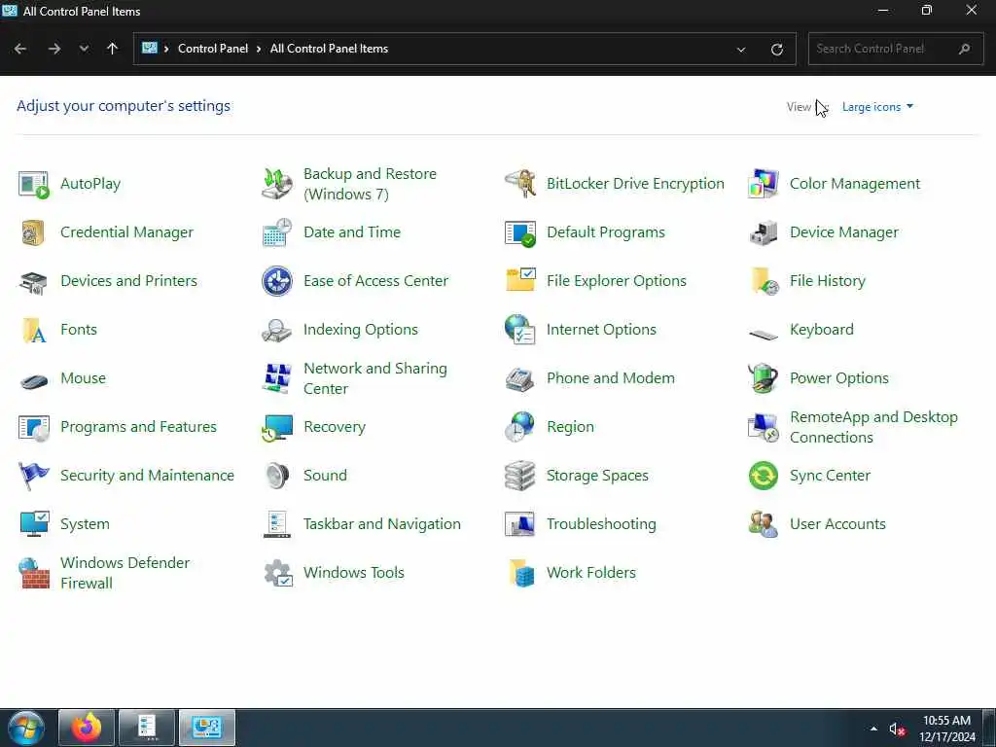Open the Color Management icon
This screenshot has height=747, width=996.
763,184
